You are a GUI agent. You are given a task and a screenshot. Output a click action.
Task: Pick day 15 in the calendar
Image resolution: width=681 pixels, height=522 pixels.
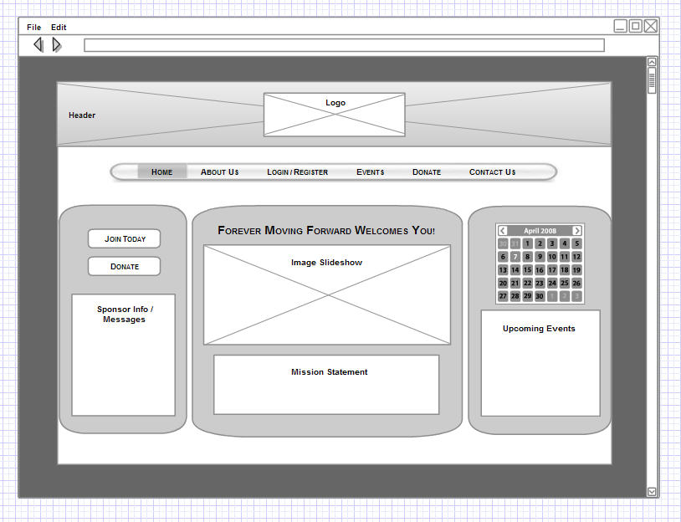pyautogui.click(x=527, y=269)
